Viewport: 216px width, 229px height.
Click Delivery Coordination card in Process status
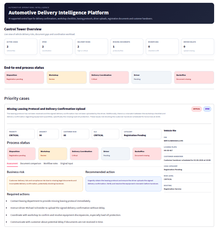tap(84, 154)
